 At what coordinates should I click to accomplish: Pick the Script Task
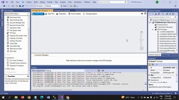click(x=13, y=44)
